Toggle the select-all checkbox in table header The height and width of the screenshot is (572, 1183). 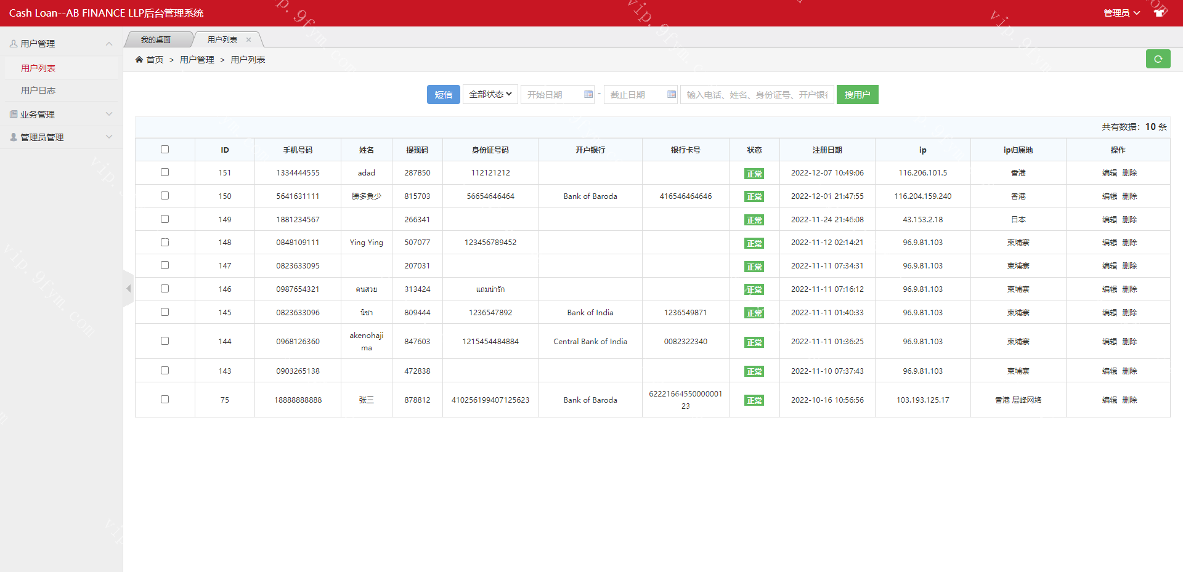point(165,150)
